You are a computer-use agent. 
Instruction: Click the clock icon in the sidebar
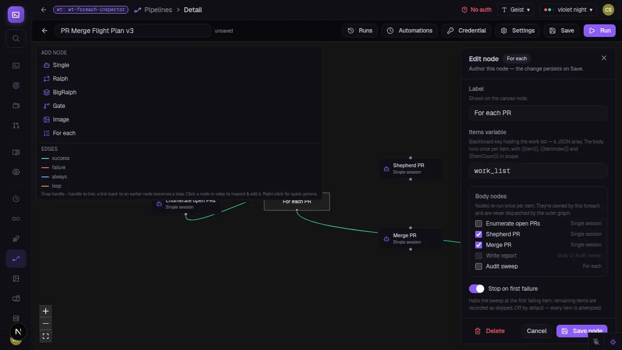click(16, 199)
